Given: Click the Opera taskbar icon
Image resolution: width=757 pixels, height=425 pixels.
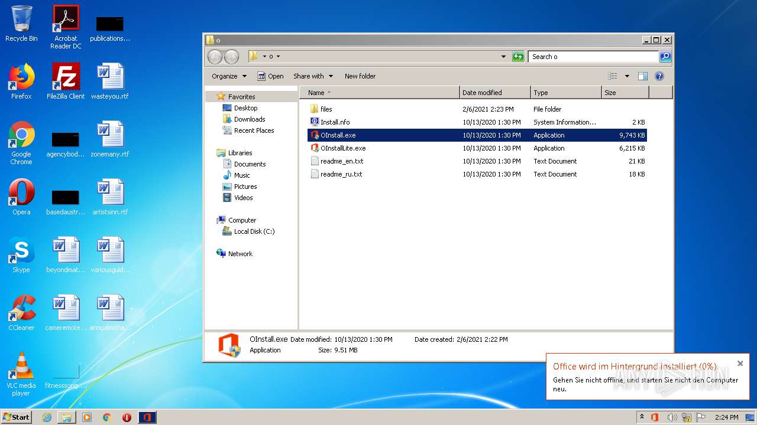Looking at the screenshot, I should click(x=127, y=417).
